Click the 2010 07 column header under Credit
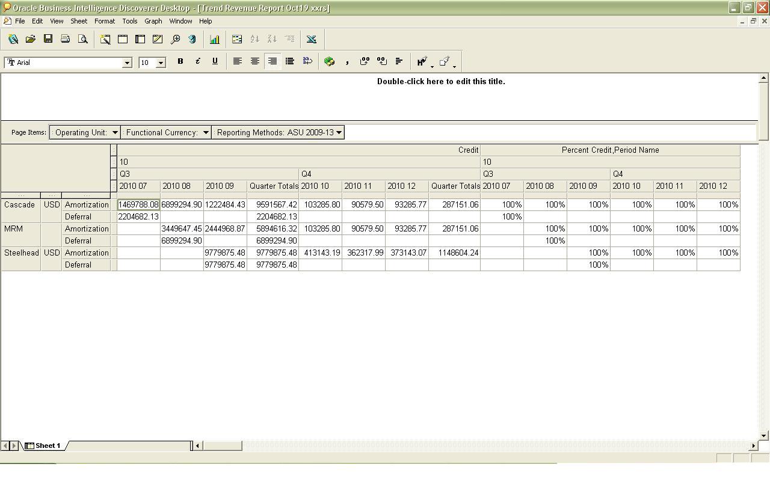Image resolution: width=770 pixels, height=481 pixels. (x=138, y=186)
